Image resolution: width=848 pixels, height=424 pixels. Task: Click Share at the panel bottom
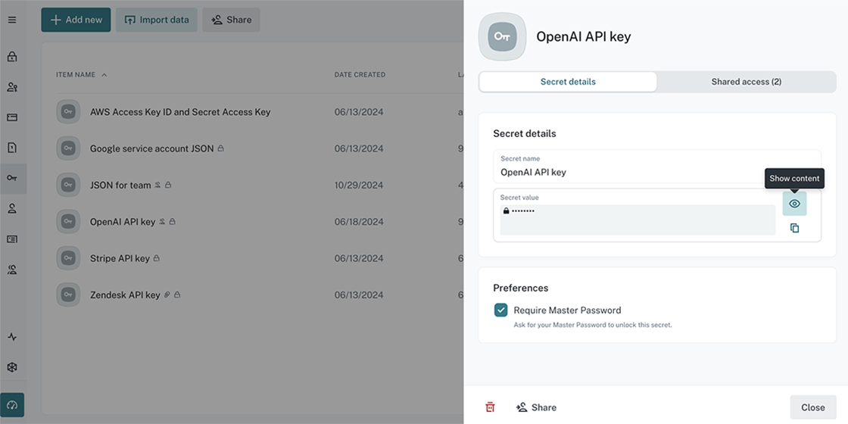536,407
